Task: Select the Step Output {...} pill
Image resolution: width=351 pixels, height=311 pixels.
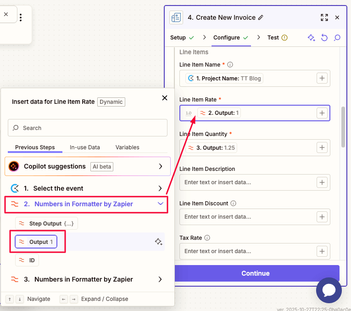Action: click(x=46, y=223)
